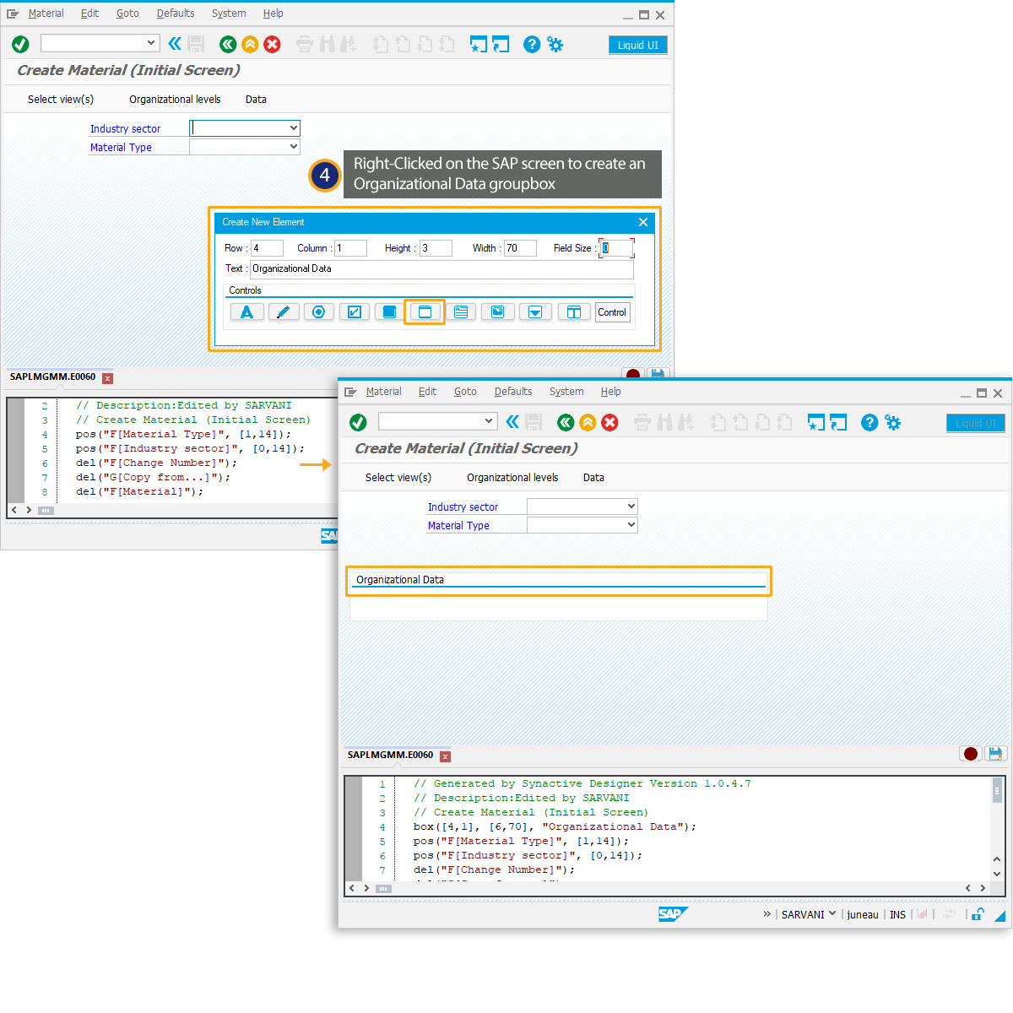
Task: Select the pencil input field control icon
Action: [x=284, y=312]
